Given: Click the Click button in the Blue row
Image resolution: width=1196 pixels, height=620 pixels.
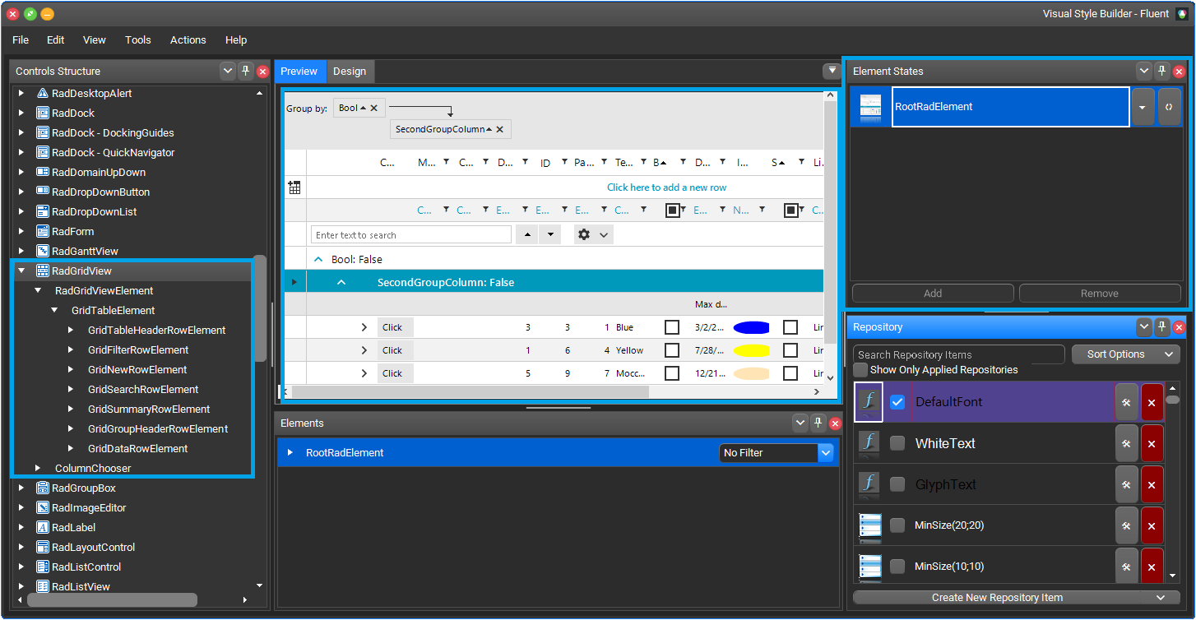Looking at the screenshot, I should (395, 327).
